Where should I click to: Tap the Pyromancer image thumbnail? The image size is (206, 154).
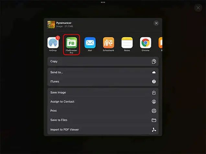[51, 25]
